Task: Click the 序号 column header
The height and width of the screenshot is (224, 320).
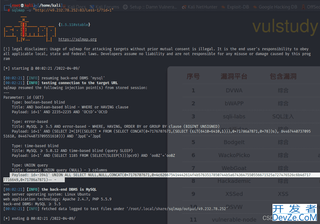Action: click(193, 76)
